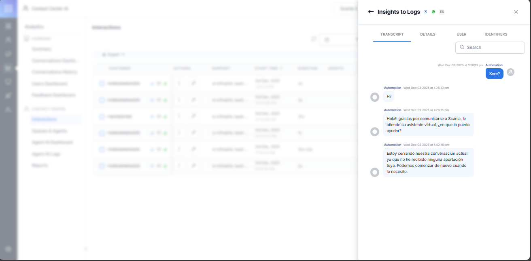The width and height of the screenshot is (531, 261).
Task: Switch to the Transcript tab
Action: tap(392, 34)
